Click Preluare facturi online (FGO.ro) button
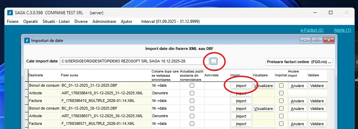The image size is (358, 129). coord(299,62)
